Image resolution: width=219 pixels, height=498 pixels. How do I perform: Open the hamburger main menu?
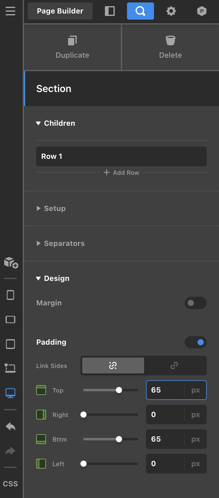(10, 11)
